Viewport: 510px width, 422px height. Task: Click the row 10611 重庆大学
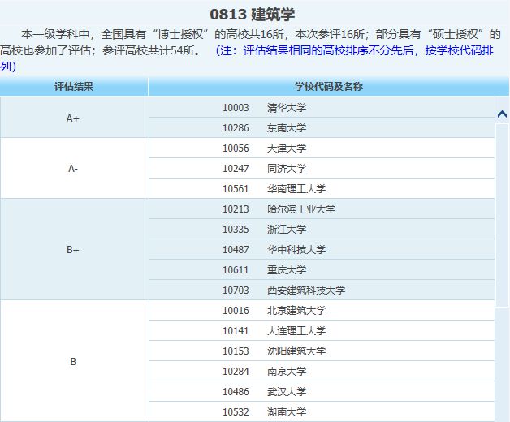pyautogui.click(x=322, y=270)
